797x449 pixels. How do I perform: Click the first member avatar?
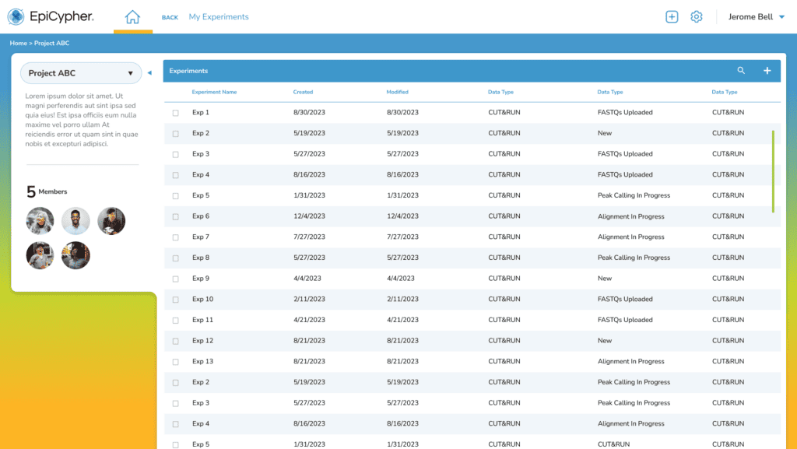coord(40,221)
